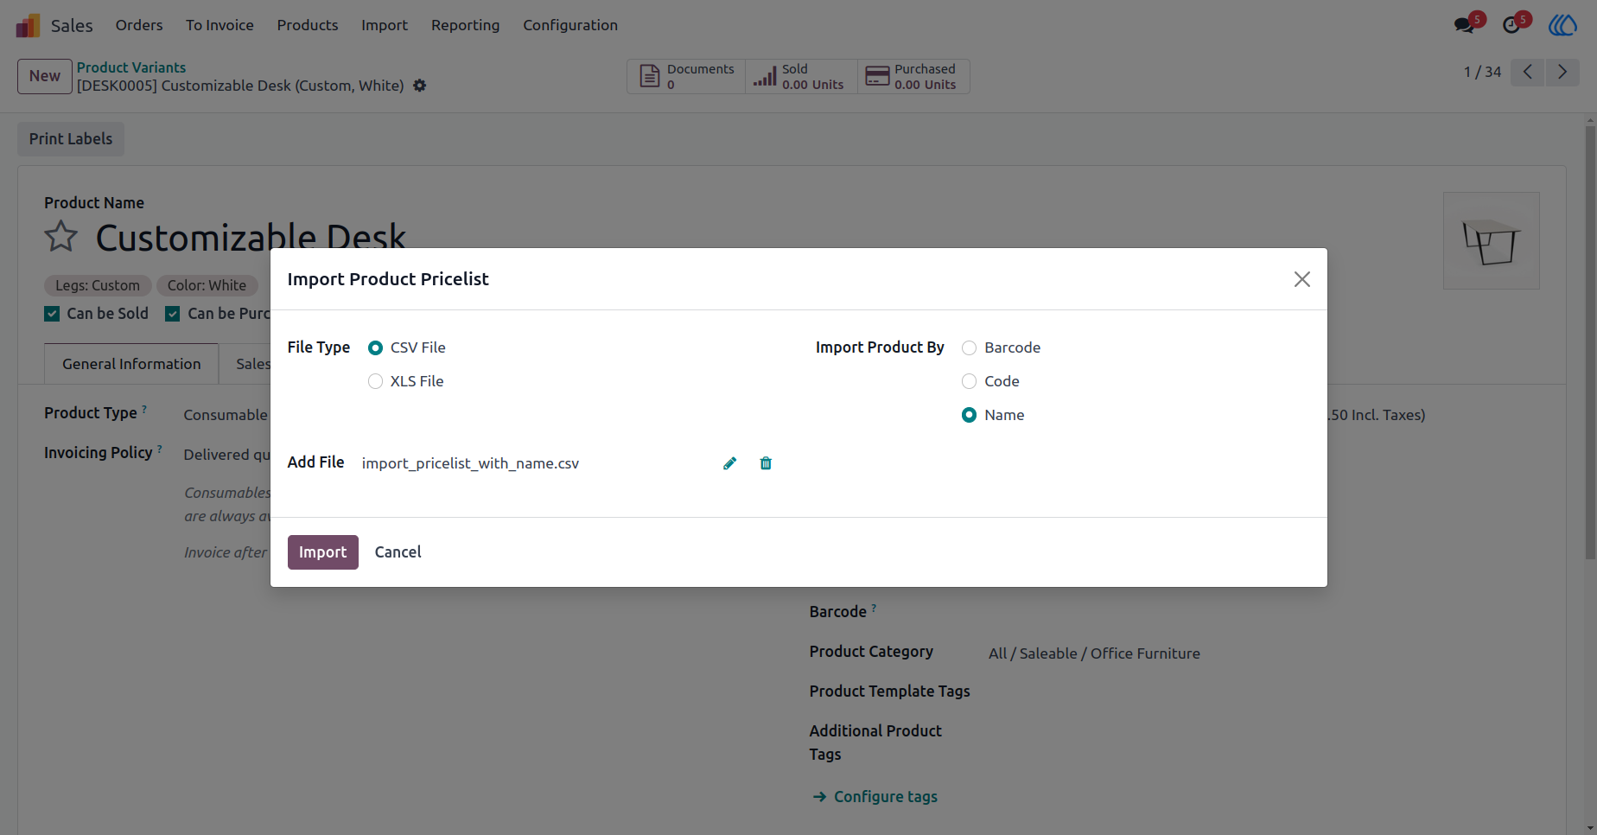
Task: Open the Import menu in navbar
Action: (x=385, y=25)
